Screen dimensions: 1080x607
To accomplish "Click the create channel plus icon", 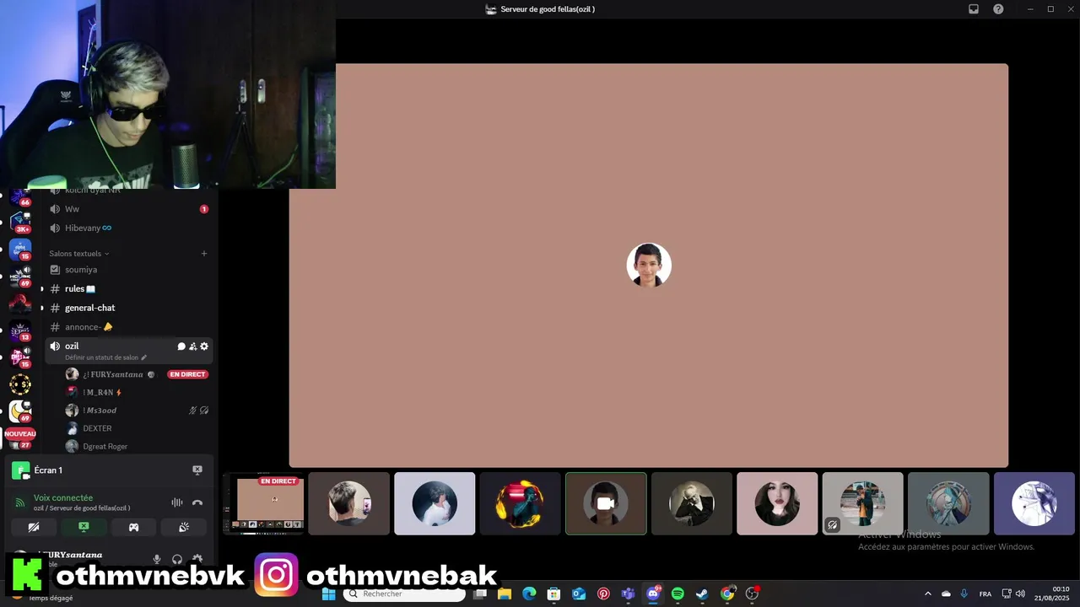I will coord(204,254).
